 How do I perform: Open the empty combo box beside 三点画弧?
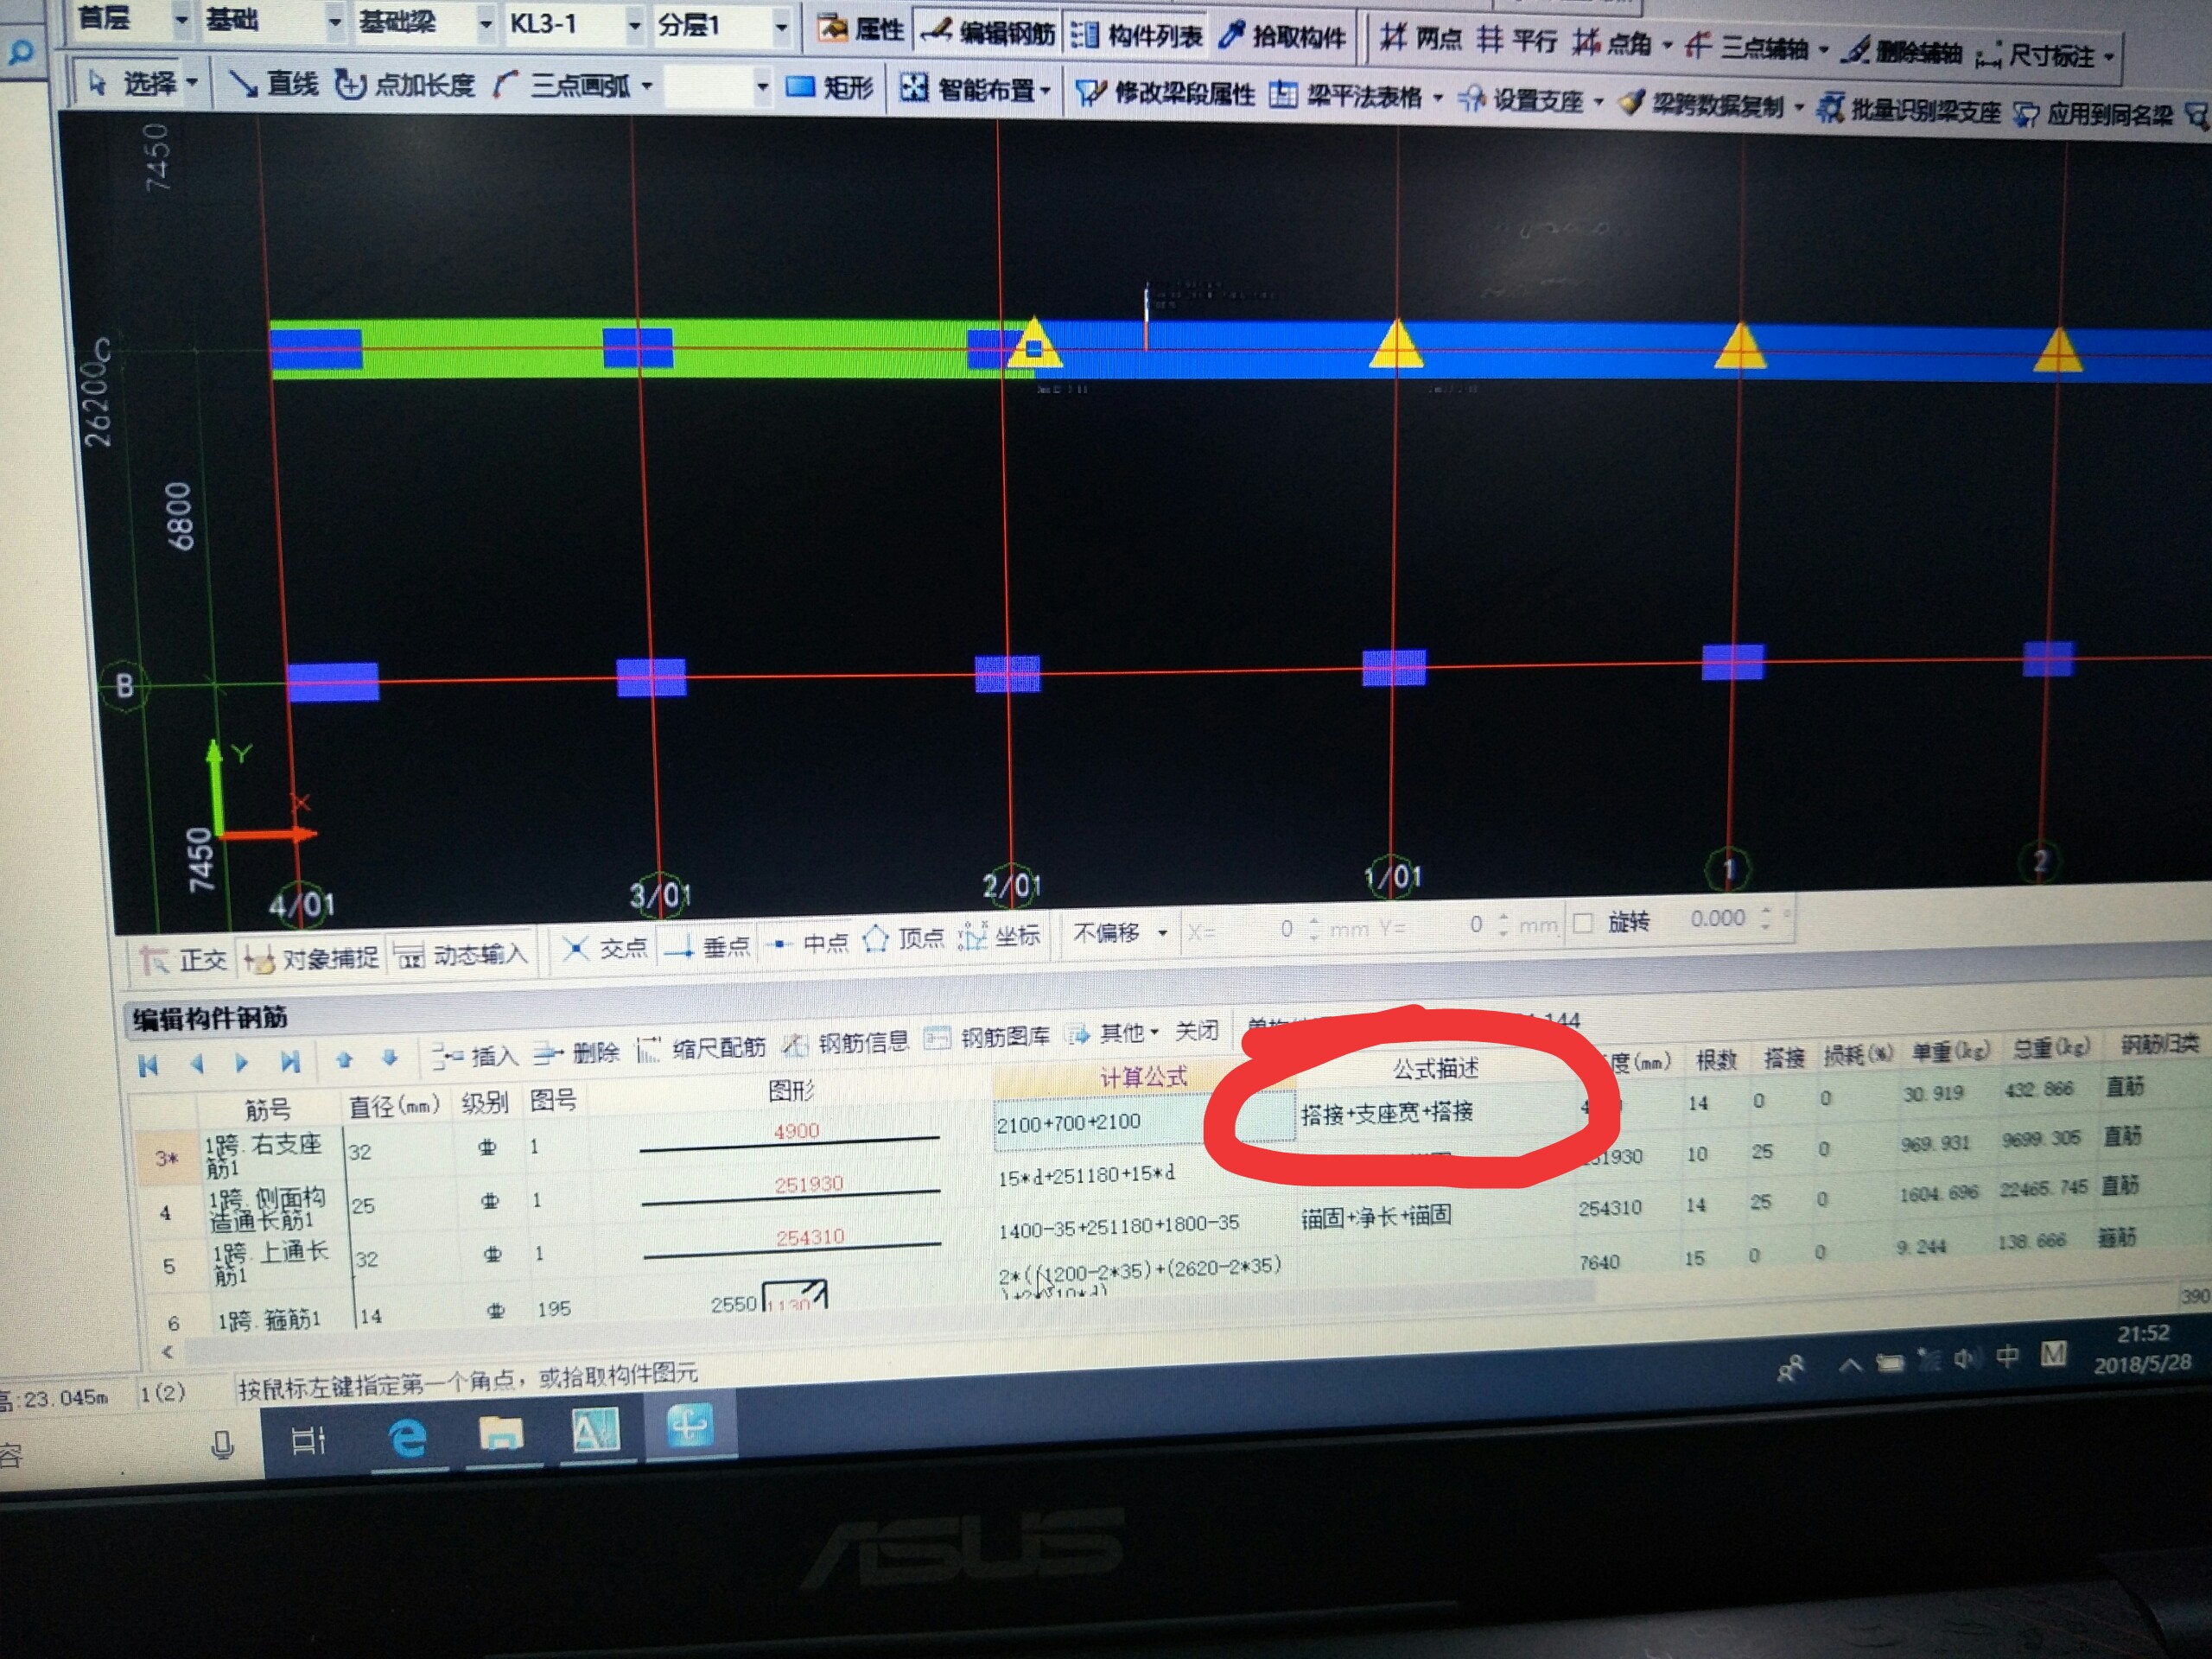(717, 87)
